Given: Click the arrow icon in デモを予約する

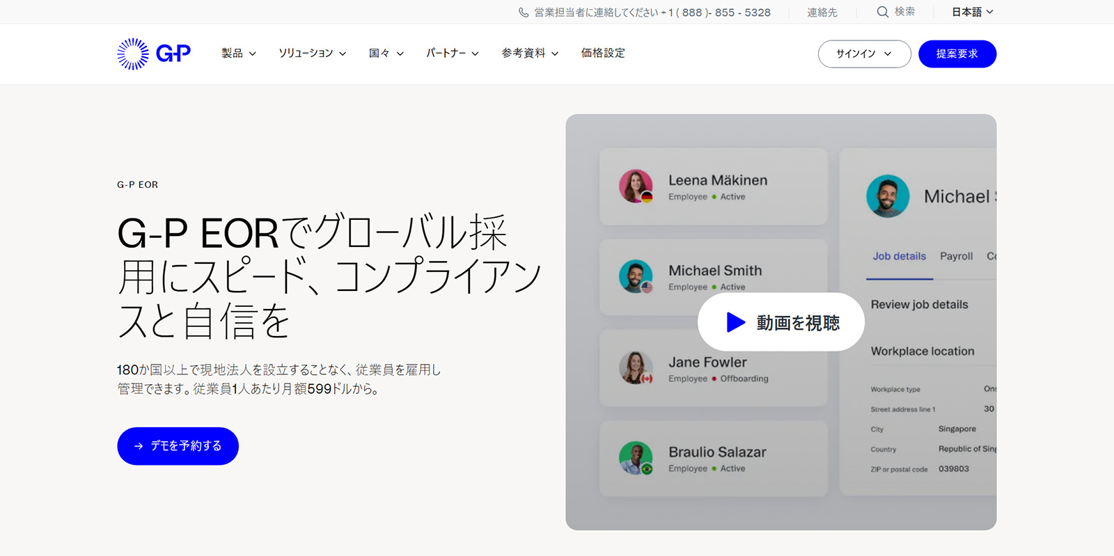Looking at the screenshot, I should pos(139,446).
